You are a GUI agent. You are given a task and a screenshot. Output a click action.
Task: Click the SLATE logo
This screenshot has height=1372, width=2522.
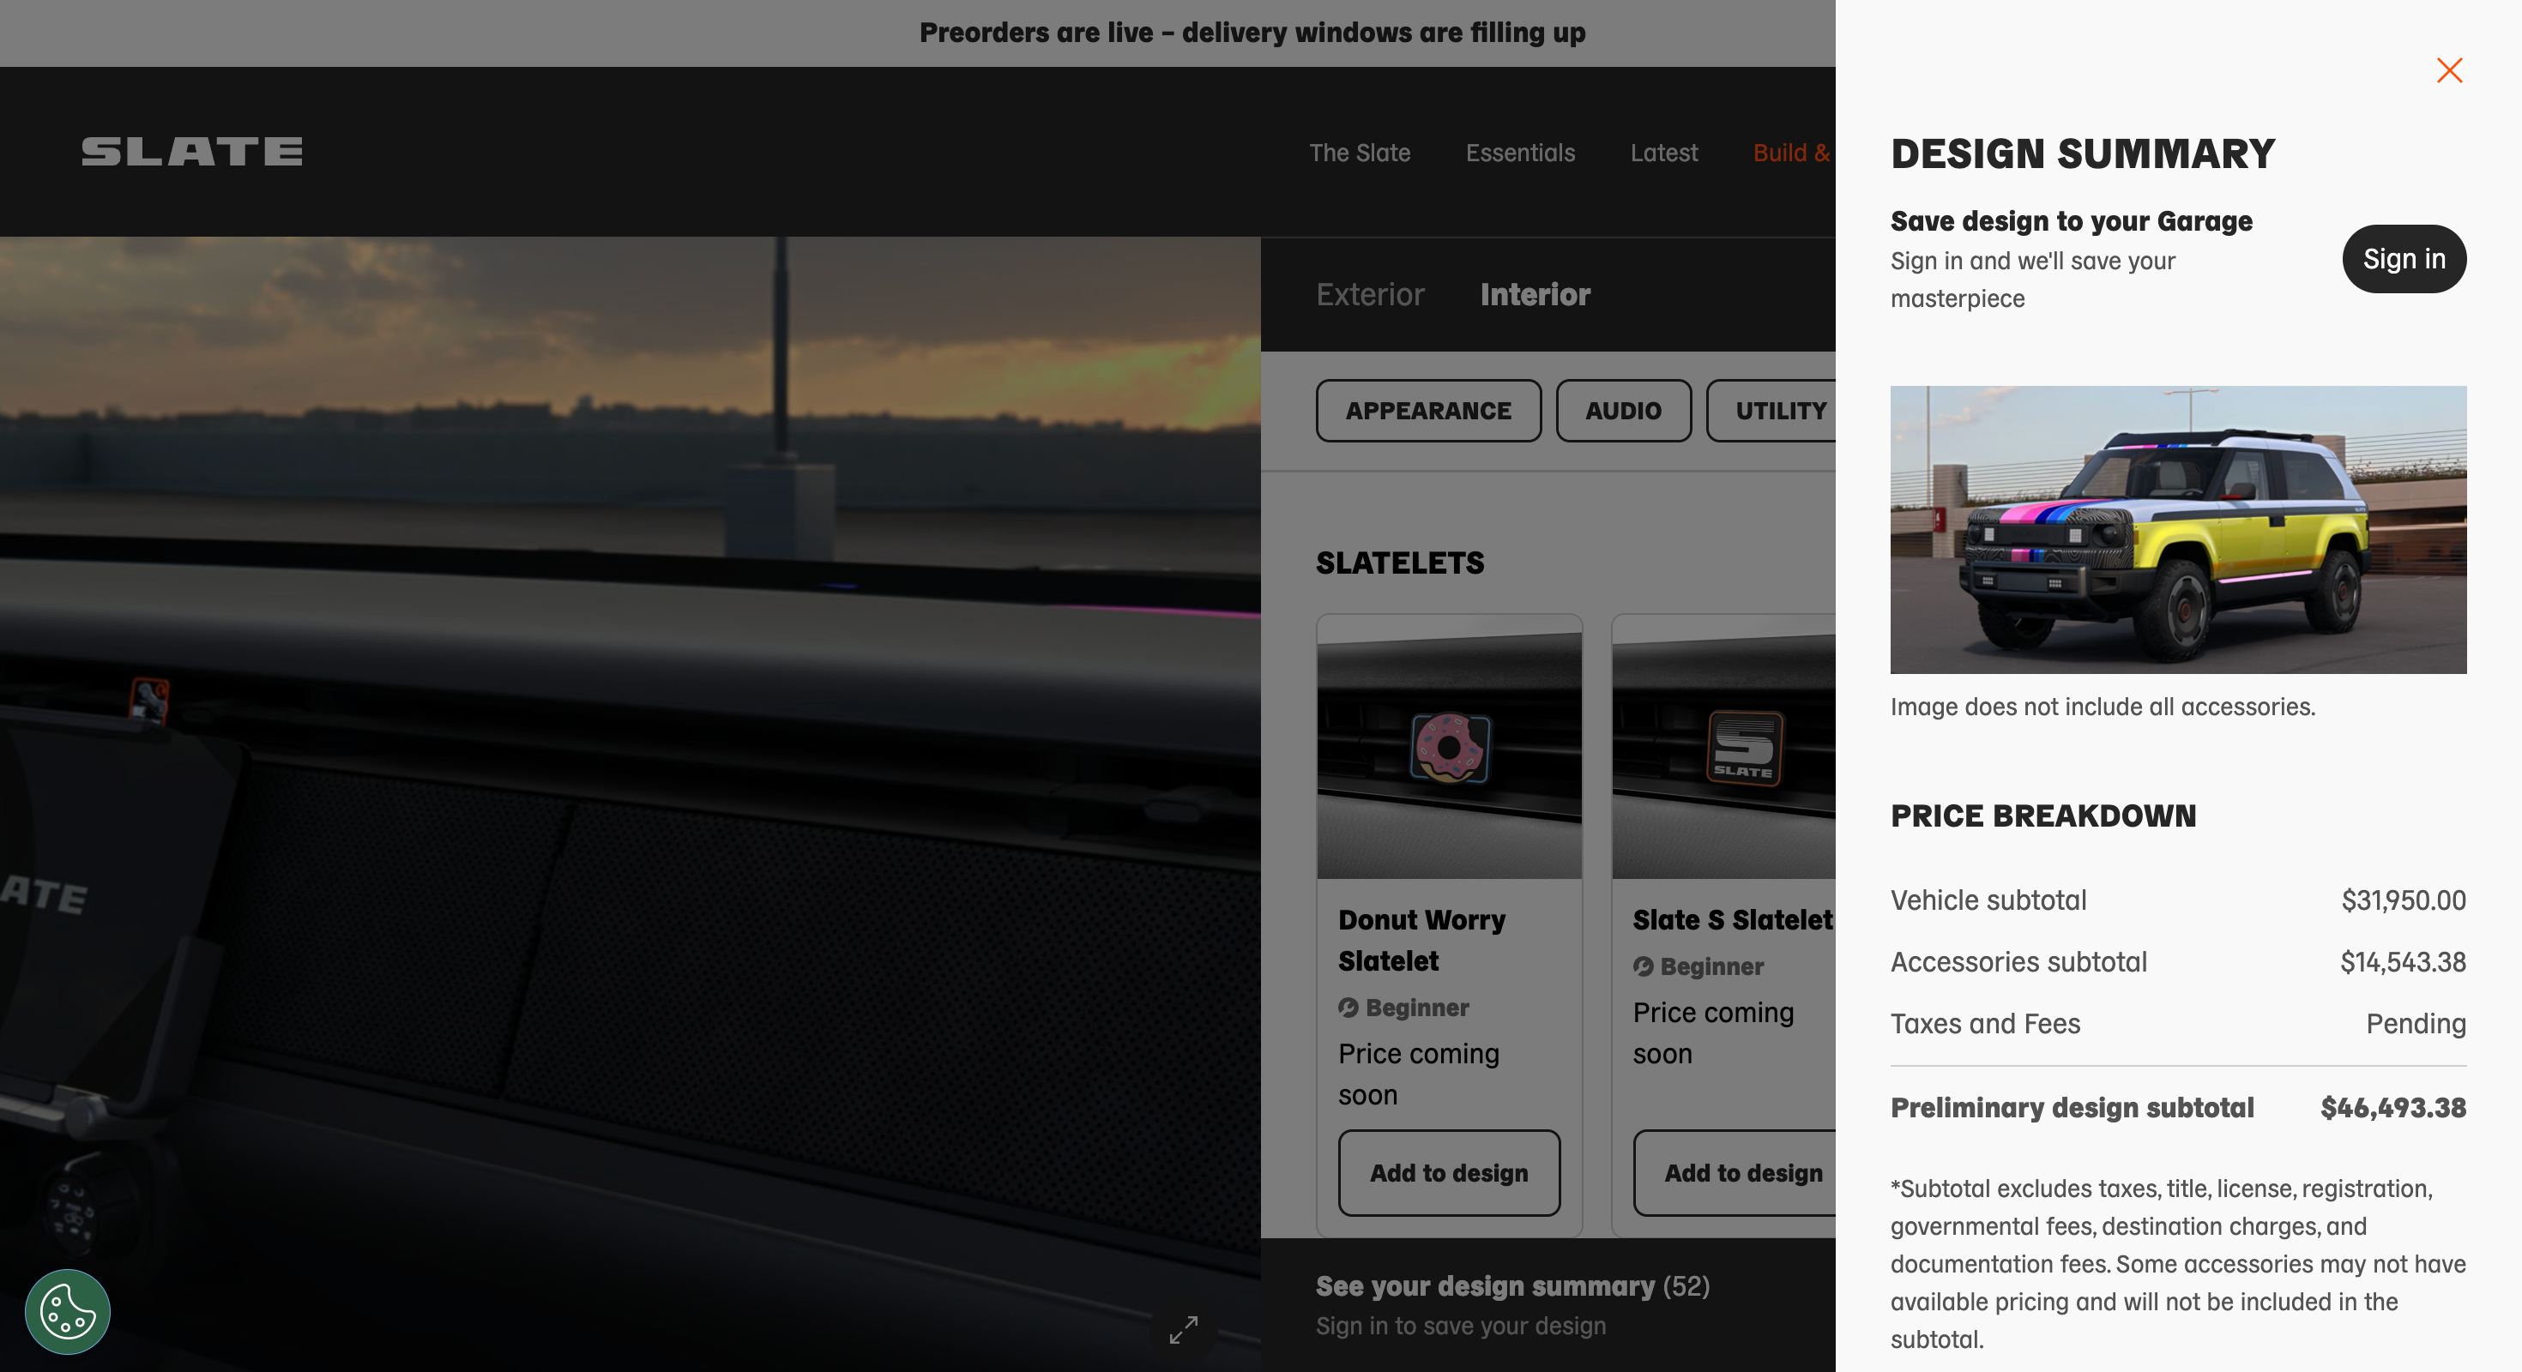tap(192, 152)
